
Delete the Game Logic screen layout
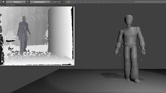pyautogui.click(x=24, y=2)
